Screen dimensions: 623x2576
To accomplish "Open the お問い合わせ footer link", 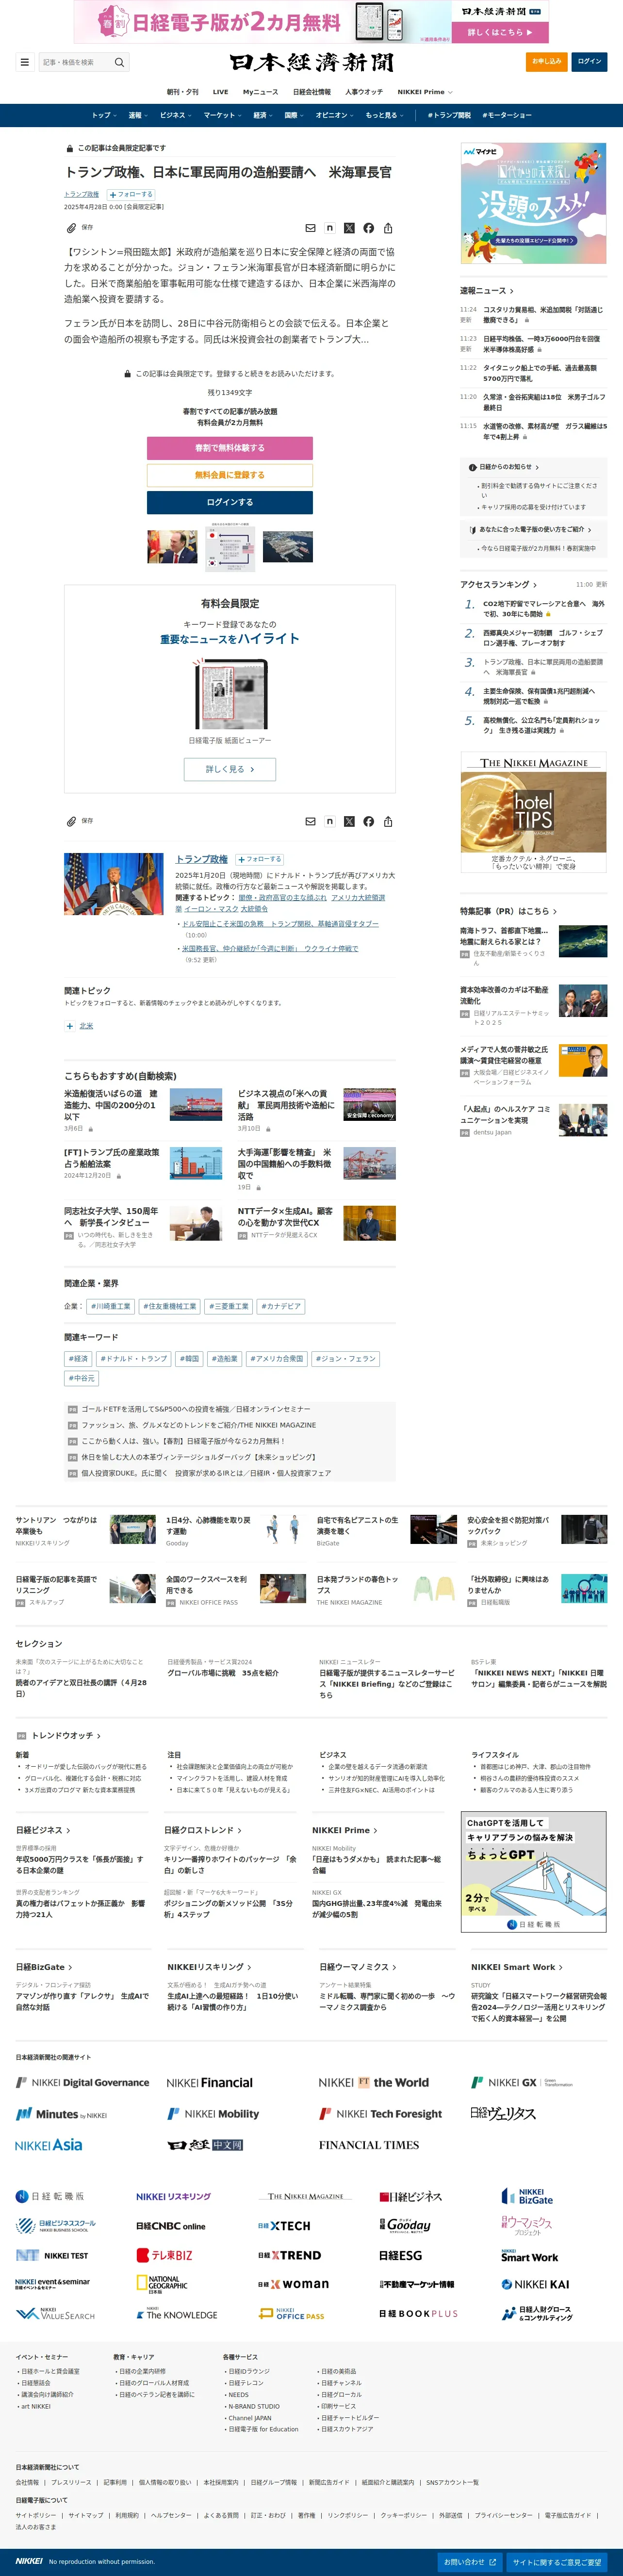I will click(470, 2562).
